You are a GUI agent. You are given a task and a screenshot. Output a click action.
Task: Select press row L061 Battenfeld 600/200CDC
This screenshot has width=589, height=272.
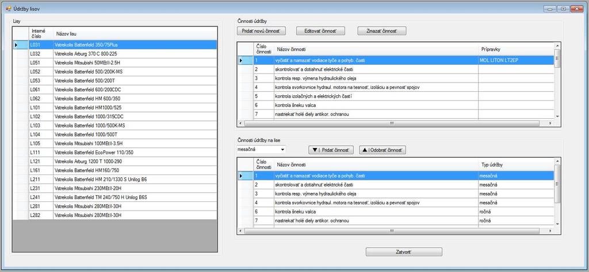click(x=115, y=90)
